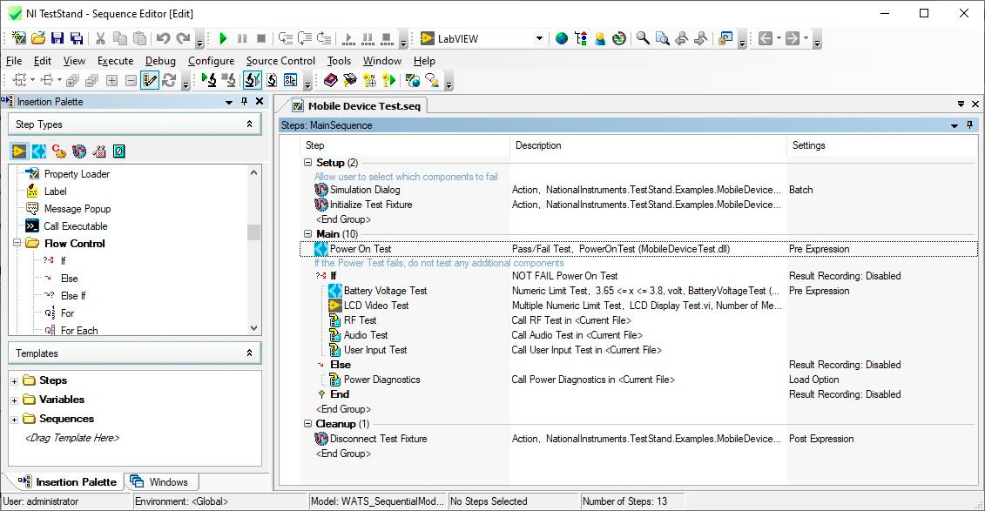Image resolution: width=985 pixels, height=511 pixels.
Task: Click the Collapse All minus toolbar icon
Action: click(131, 80)
